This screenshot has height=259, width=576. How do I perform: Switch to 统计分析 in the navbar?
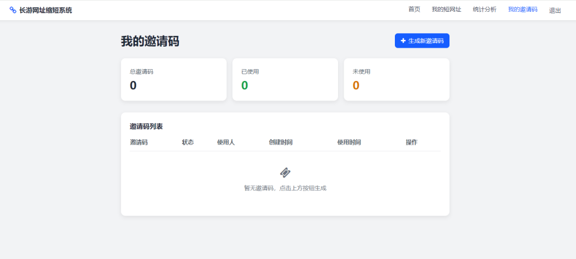tap(484, 10)
